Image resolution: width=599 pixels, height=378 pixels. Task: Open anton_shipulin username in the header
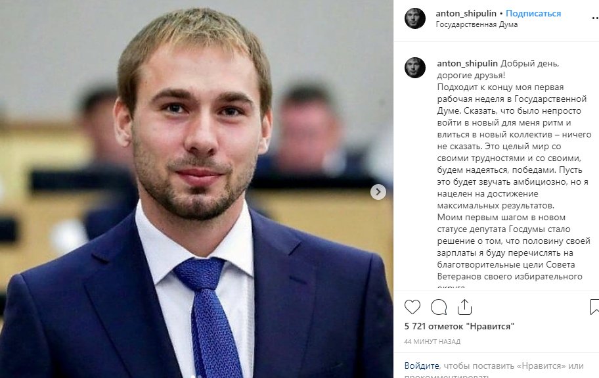pos(466,13)
